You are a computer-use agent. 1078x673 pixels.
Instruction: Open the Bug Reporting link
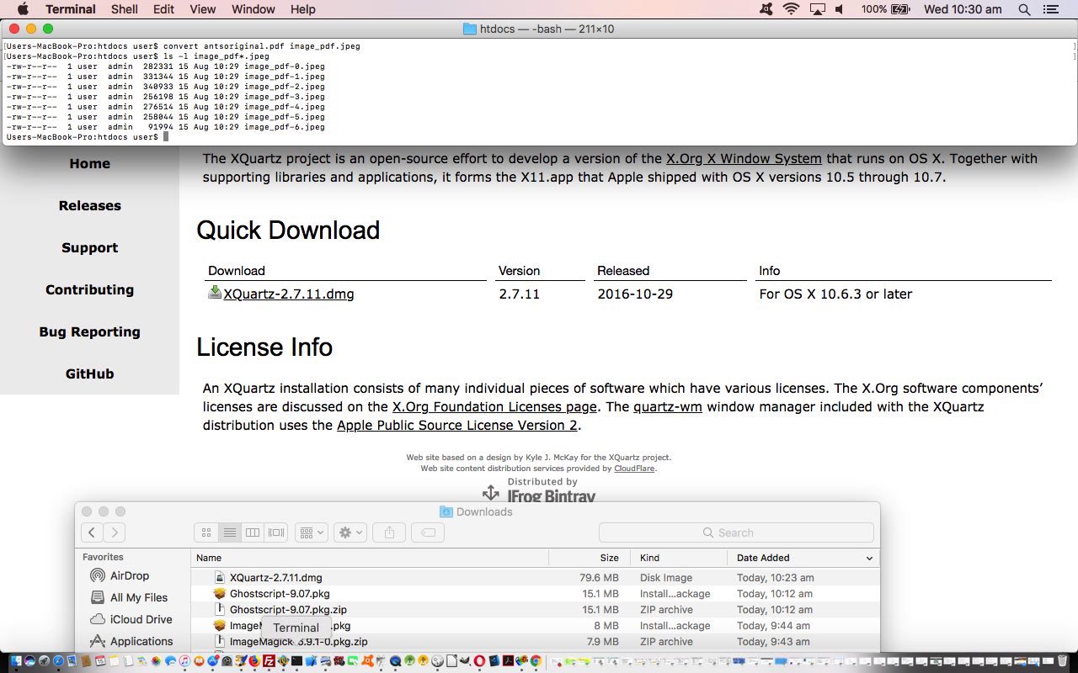[x=89, y=331]
